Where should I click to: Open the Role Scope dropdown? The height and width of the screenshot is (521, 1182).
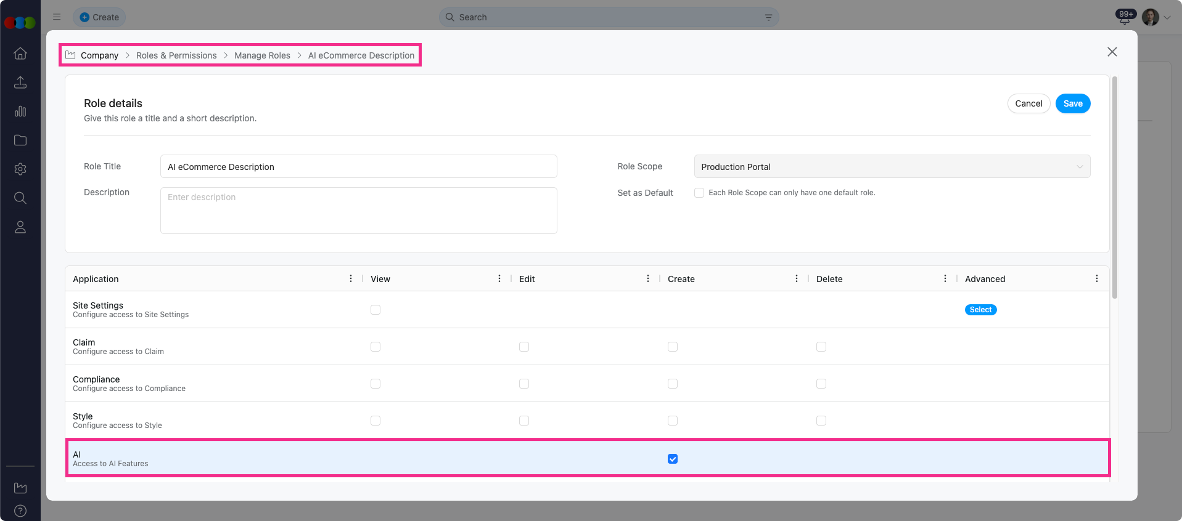892,167
